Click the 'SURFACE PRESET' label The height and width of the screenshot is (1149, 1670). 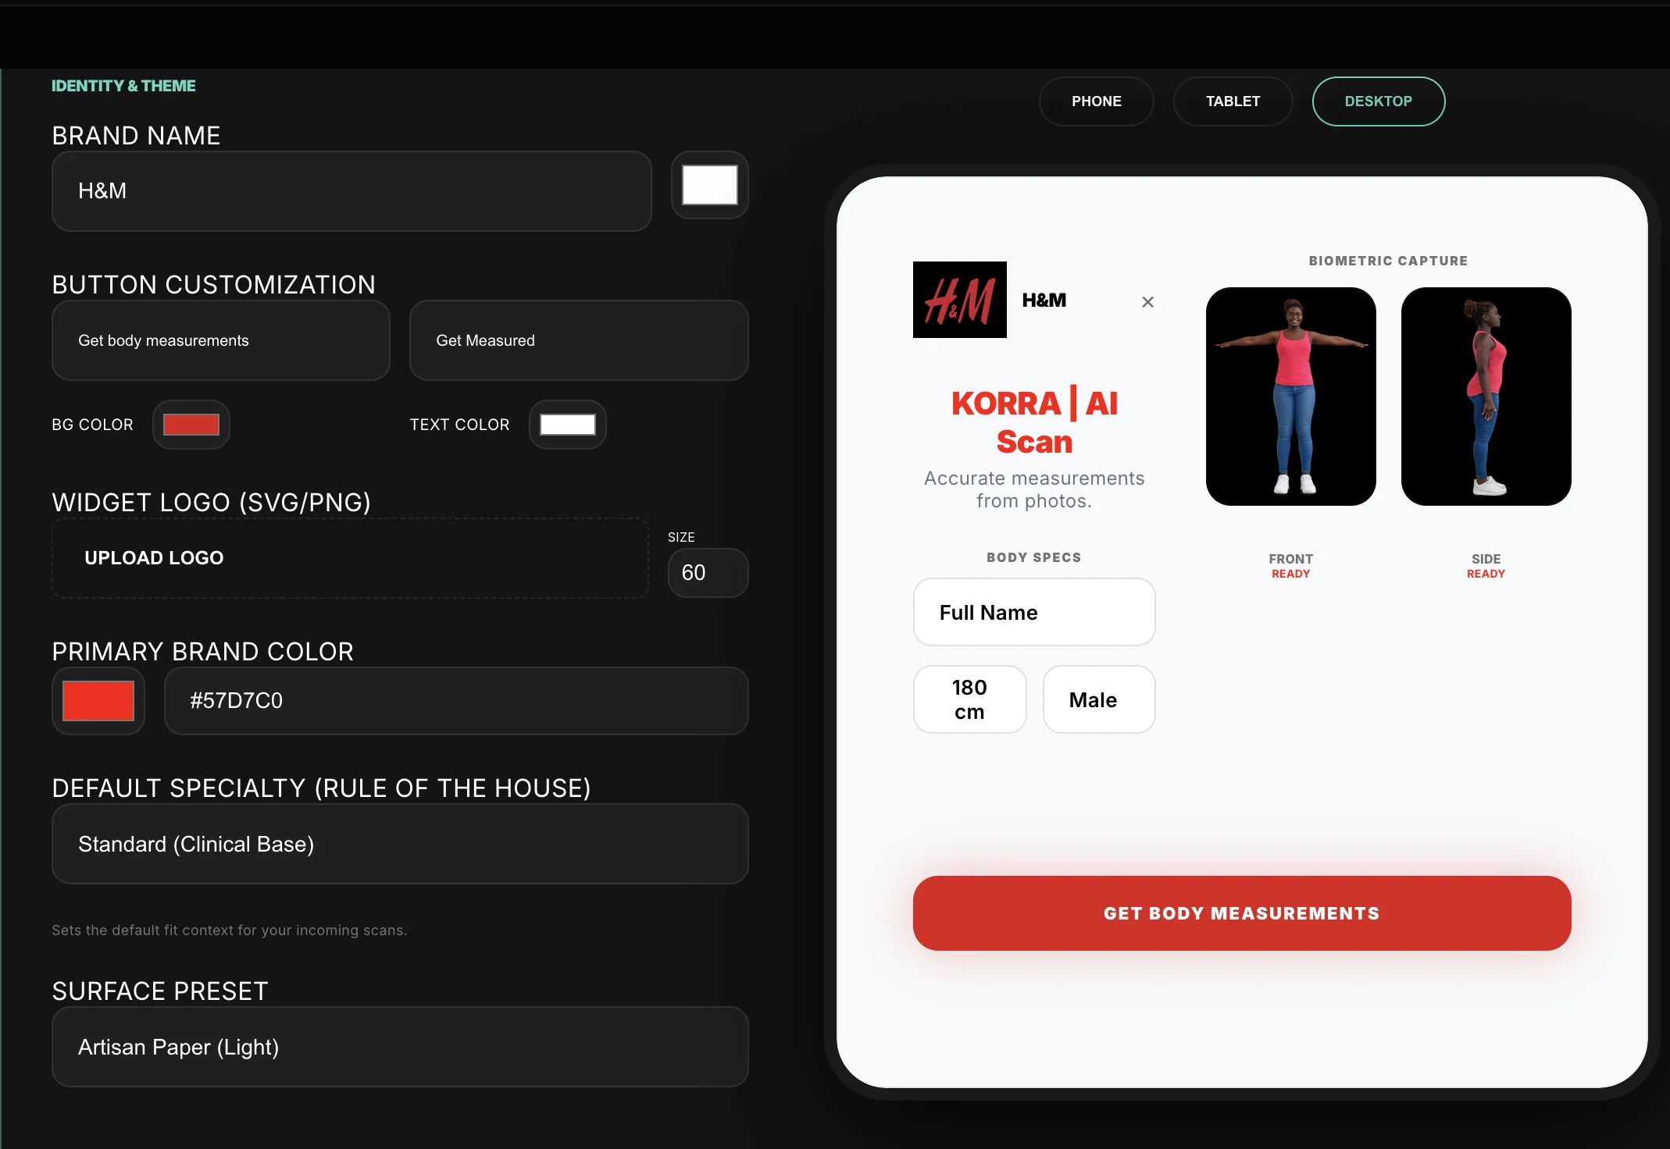pos(160,991)
